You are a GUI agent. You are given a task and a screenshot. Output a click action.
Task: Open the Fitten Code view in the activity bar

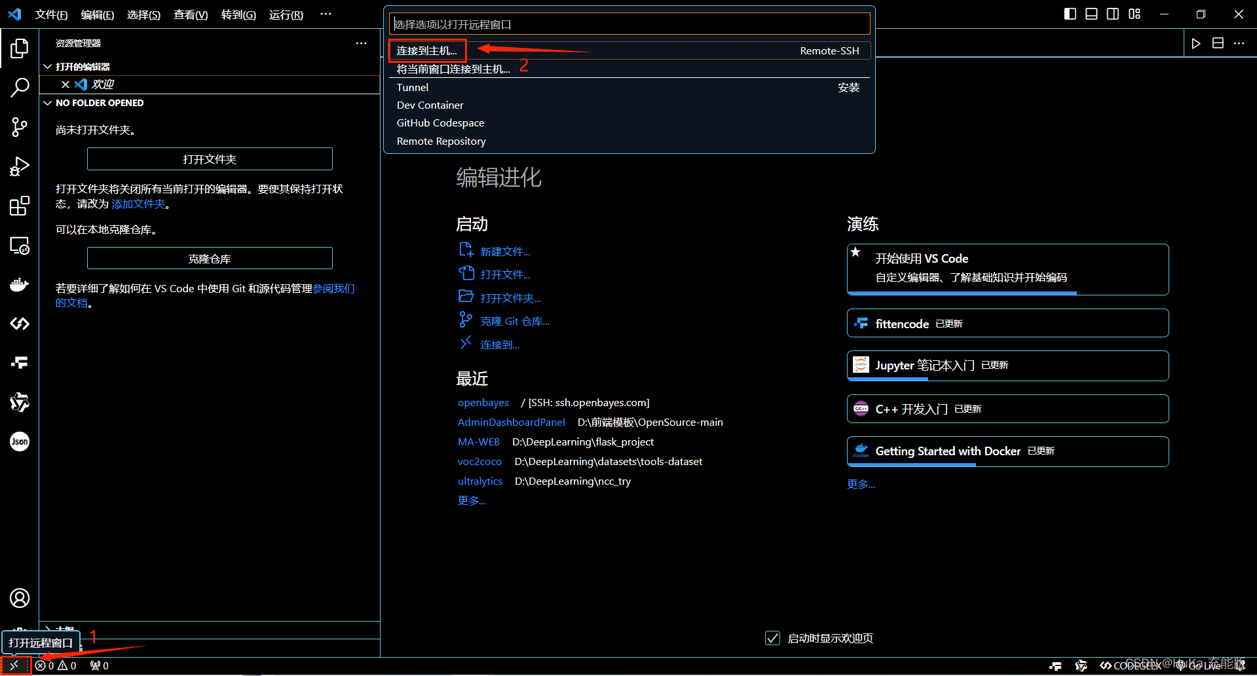point(20,363)
